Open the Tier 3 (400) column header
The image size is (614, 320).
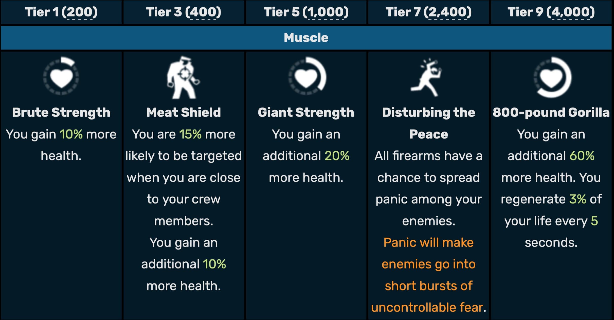tap(184, 12)
